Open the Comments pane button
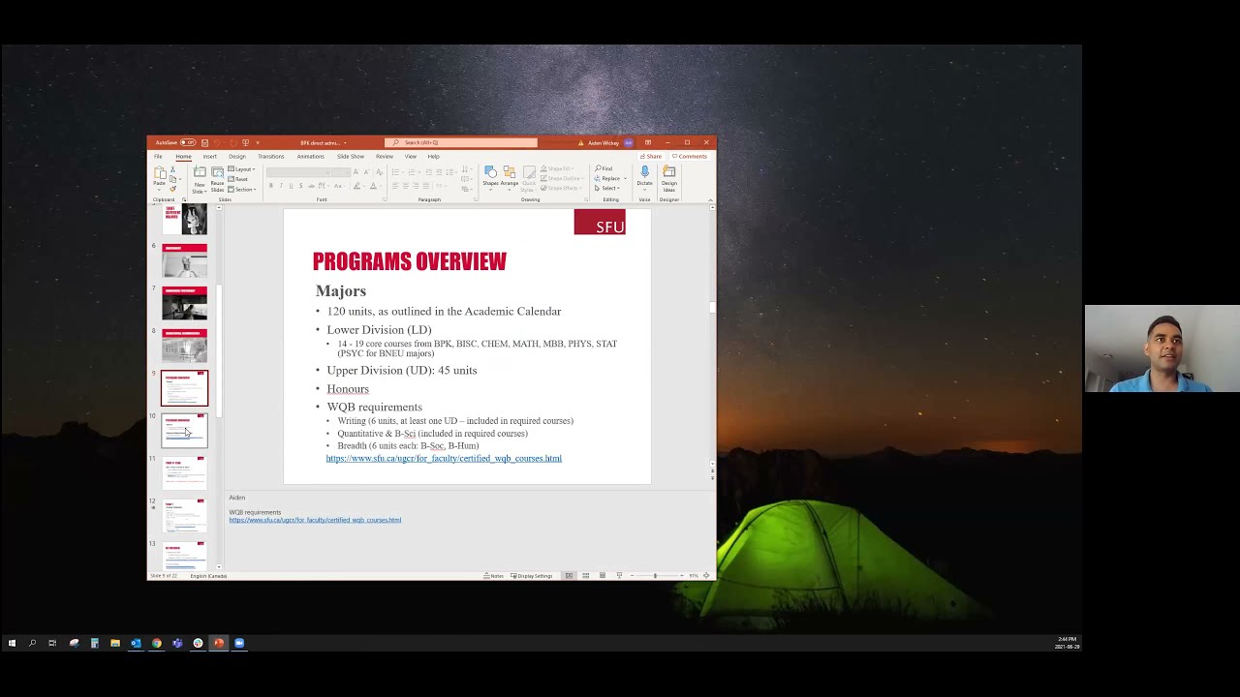Image resolution: width=1240 pixels, height=697 pixels. pos(689,156)
